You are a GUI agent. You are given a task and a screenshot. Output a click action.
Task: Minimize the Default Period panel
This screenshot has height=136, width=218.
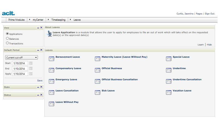coord(38,50)
